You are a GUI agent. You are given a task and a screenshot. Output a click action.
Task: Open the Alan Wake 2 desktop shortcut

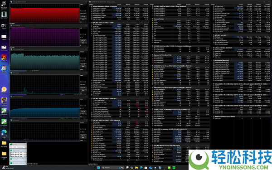4,15
